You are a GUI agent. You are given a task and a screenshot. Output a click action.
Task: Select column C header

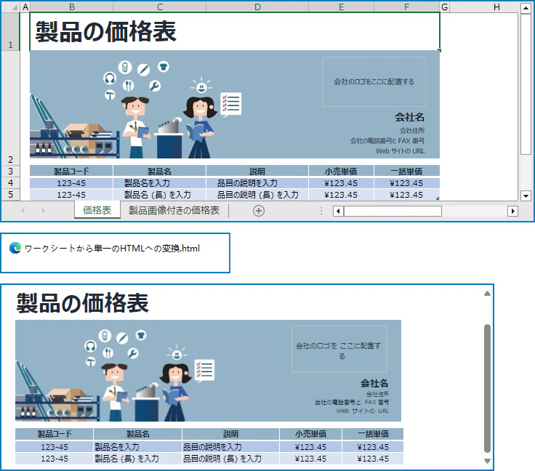point(160,7)
